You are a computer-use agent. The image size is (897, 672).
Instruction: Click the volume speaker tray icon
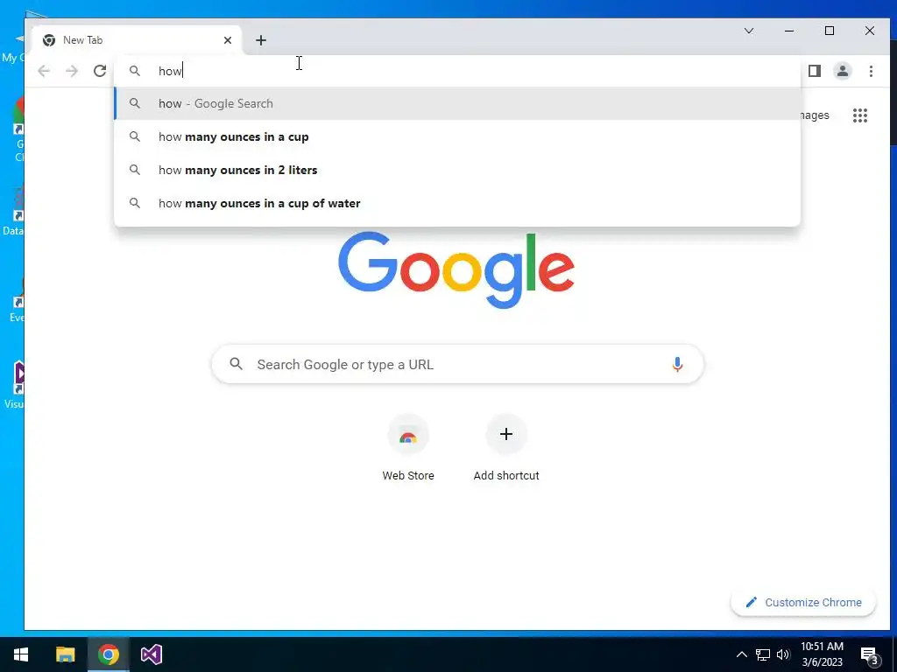click(783, 654)
